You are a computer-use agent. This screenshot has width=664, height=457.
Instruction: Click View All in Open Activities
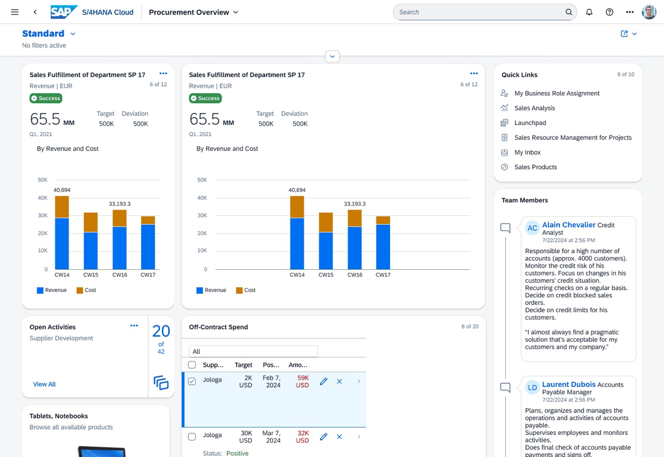tap(45, 384)
